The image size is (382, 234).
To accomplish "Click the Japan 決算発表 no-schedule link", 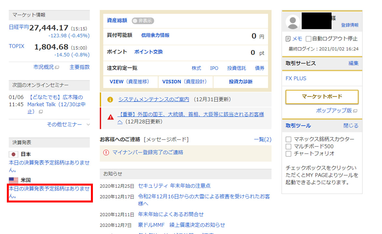I will tap(49, 166).
